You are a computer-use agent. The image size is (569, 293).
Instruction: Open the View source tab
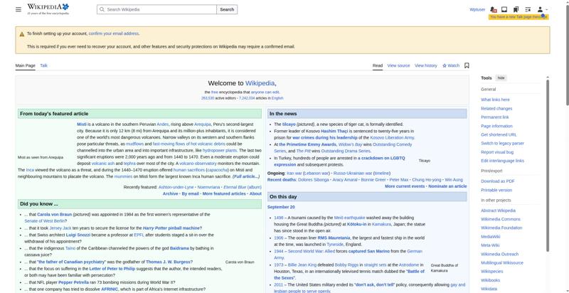[x=398, y=65]
